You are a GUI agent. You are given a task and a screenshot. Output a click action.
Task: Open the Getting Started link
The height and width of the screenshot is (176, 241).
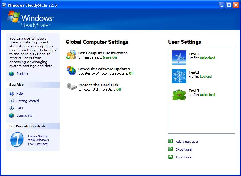27,101
